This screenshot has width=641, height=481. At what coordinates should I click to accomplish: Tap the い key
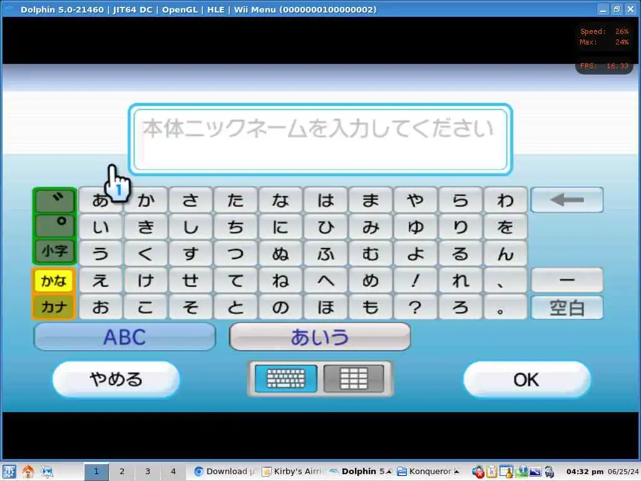point(101,227)
